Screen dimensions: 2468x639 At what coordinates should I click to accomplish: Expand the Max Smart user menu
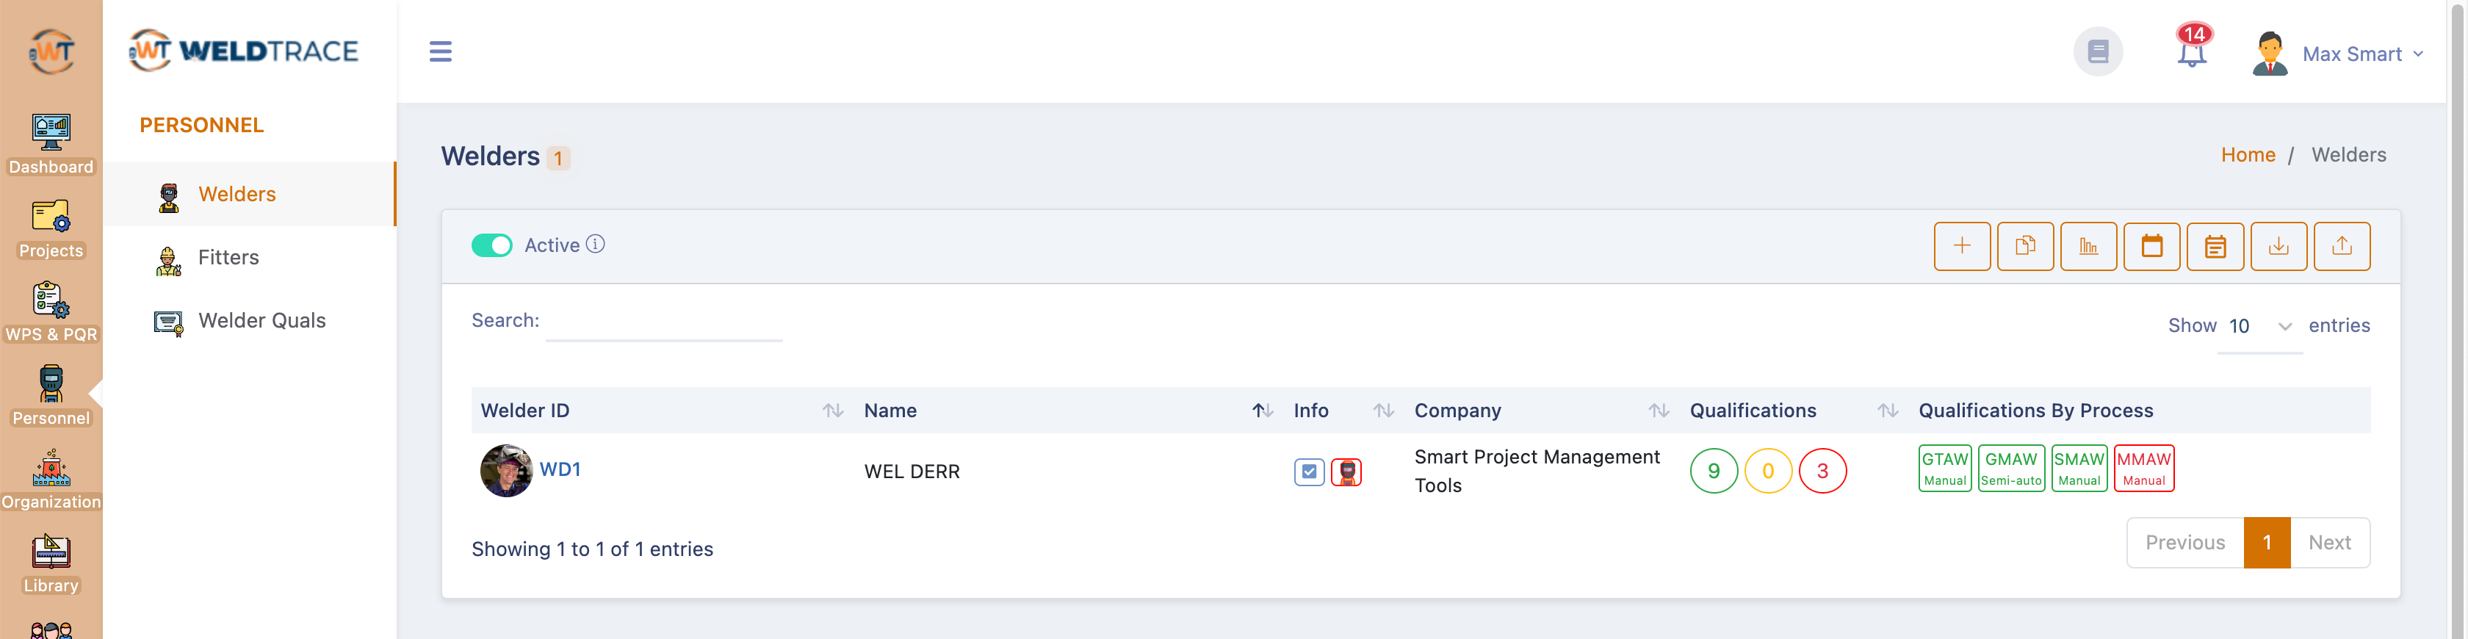point(2361,54)
